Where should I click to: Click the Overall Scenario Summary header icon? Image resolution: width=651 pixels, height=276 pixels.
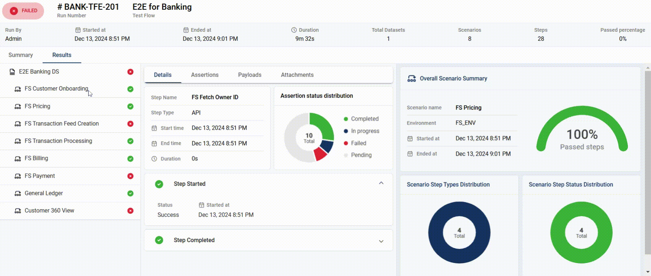412,79
